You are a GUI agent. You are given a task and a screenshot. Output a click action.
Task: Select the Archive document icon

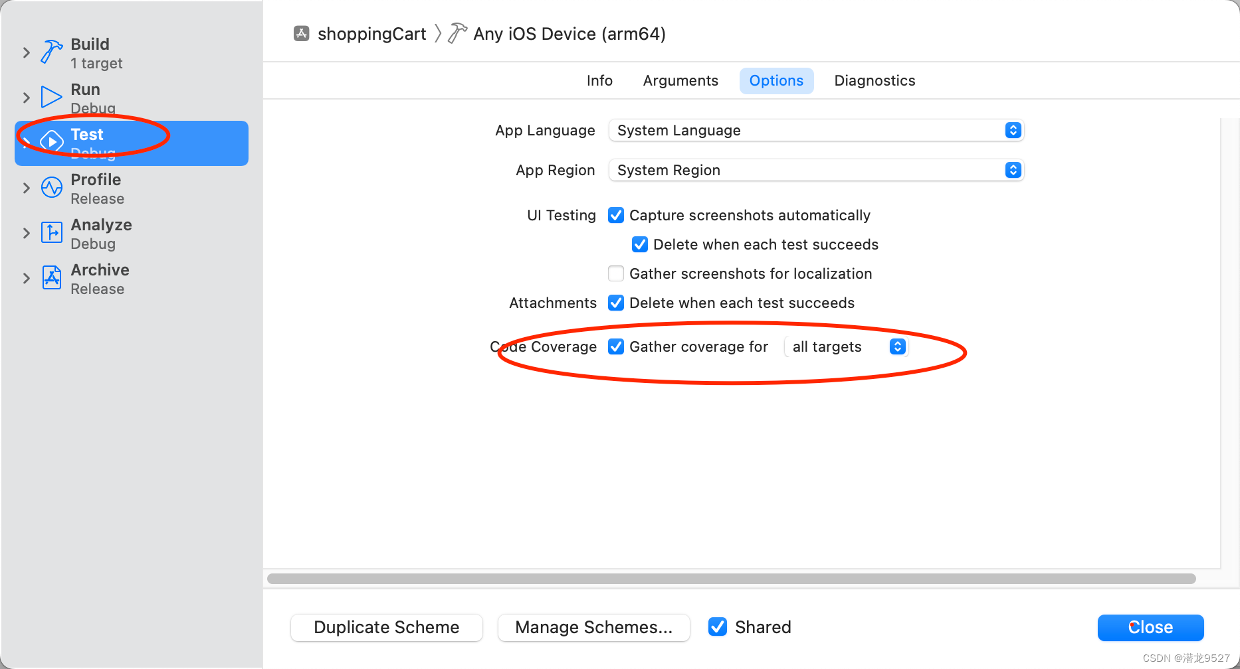pyautogui.click(x=52, y=277)
